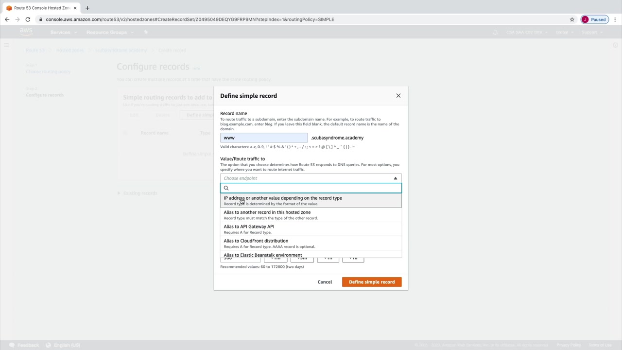Click the browser address bar URL
The height and width of the screenshot is (350, 622).
coord(190,19)
